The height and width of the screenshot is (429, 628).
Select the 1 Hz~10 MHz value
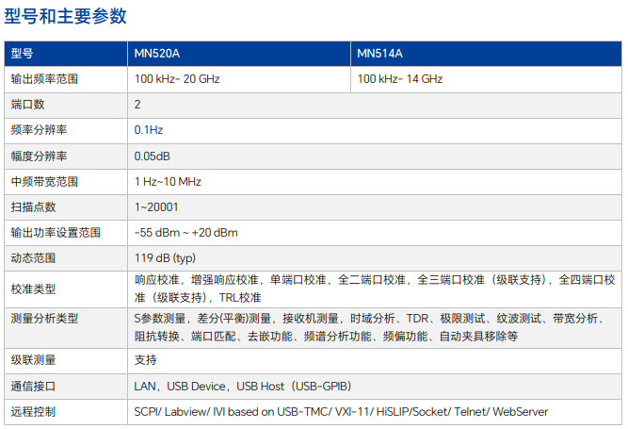pyautogui.click(x=168, y=181)
